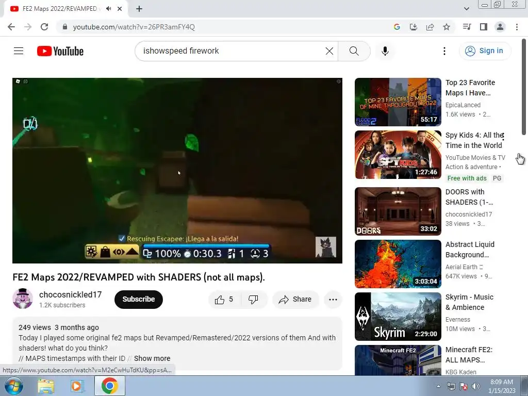Click the EpicaLanced channel name
528x396 pixels.
(x=463, y=105)
